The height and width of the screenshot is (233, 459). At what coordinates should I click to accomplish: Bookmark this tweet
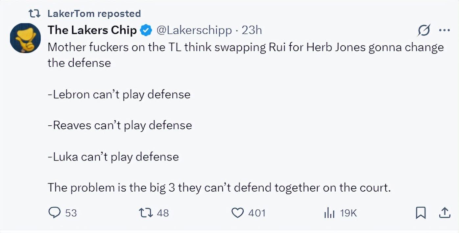click(x=421, y=213)
